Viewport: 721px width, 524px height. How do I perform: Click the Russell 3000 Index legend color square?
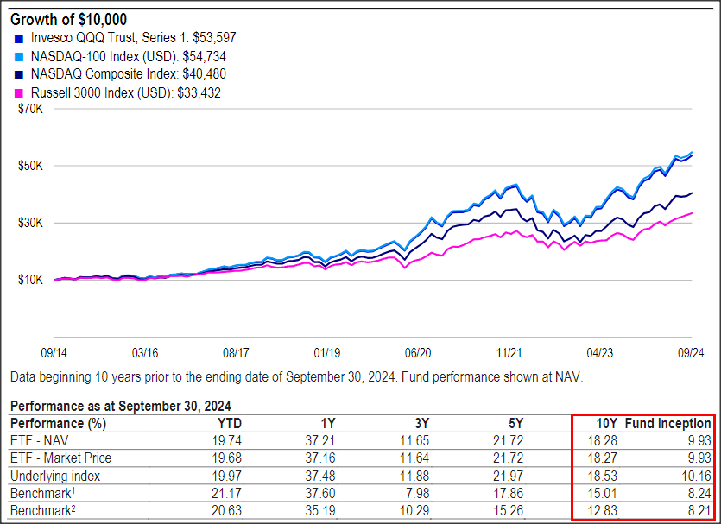[x=19, y=93]
